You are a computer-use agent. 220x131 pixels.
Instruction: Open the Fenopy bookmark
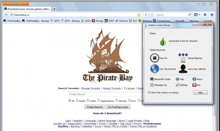(x=98, y=21)
